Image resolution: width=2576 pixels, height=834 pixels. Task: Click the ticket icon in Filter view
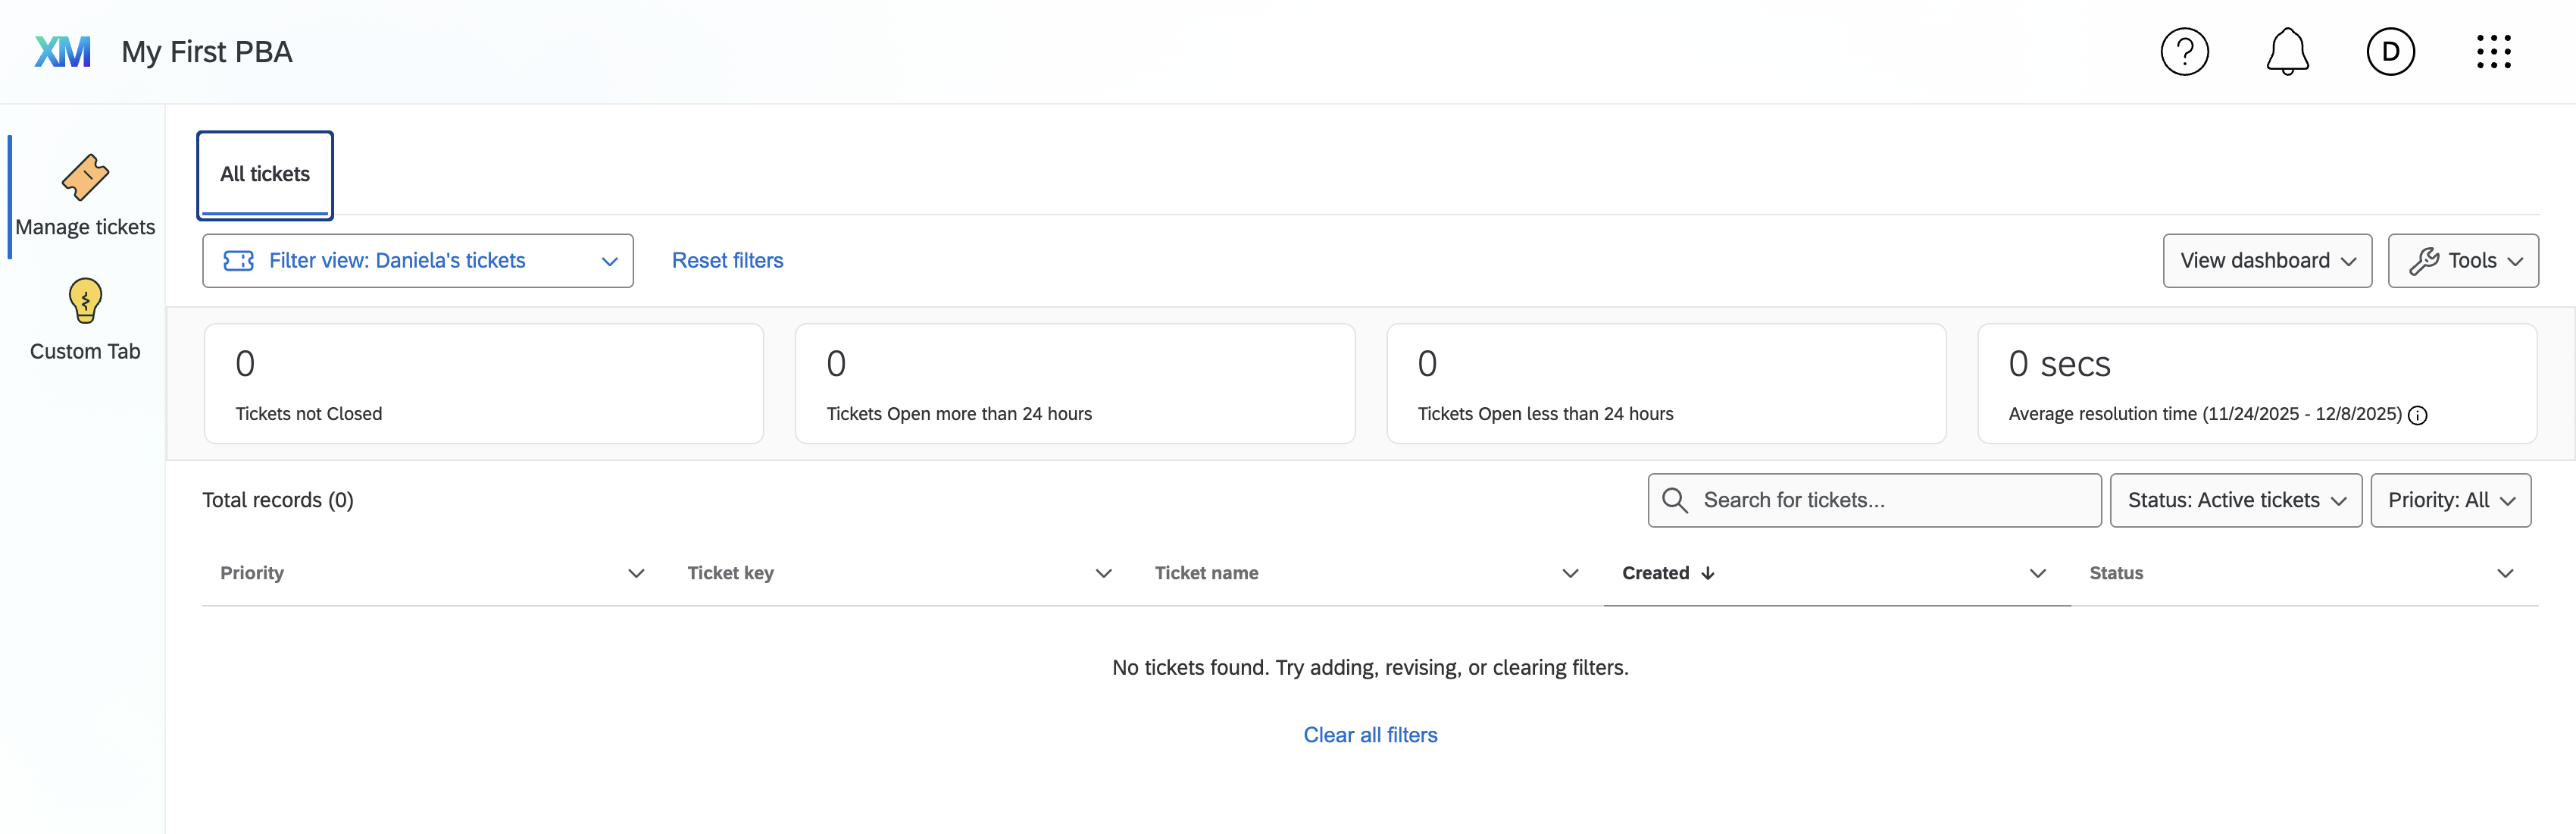(x=238, y=260)
